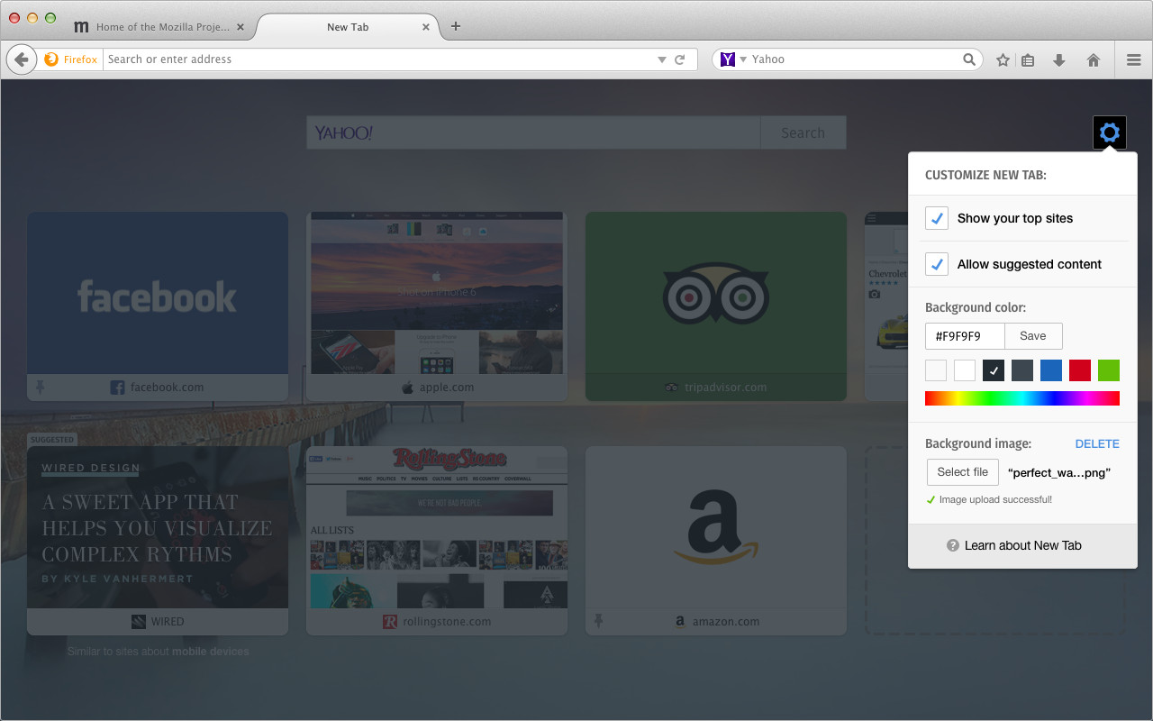The height and width of the screenshot is (721, 1153).
Task: Open the WIRED suggested tile
Action: [158, 541]
